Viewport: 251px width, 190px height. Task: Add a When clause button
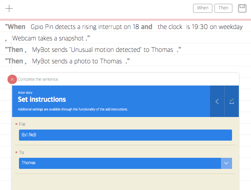(203, 8)
